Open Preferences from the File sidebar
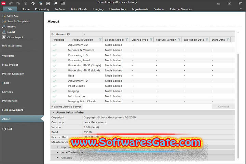246x164 pixels. (10, 101)
